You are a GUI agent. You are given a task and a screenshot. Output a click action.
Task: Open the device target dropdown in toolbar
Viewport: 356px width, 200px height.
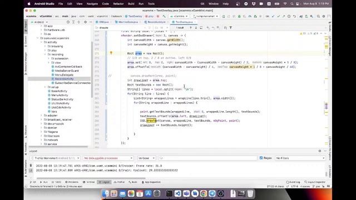(205, 16)
